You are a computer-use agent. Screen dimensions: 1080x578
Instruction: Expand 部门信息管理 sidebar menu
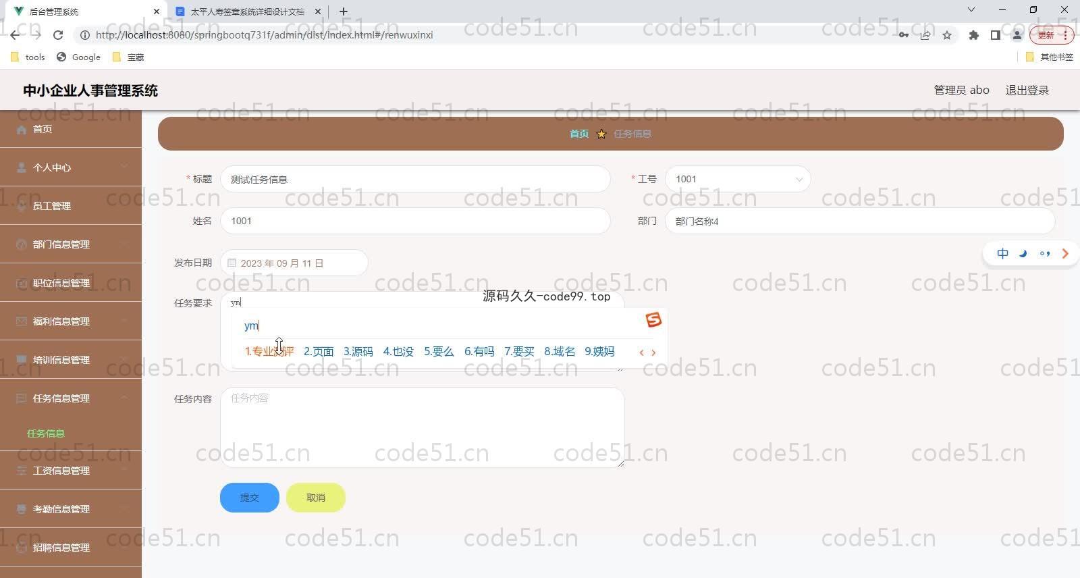point(71,244)
